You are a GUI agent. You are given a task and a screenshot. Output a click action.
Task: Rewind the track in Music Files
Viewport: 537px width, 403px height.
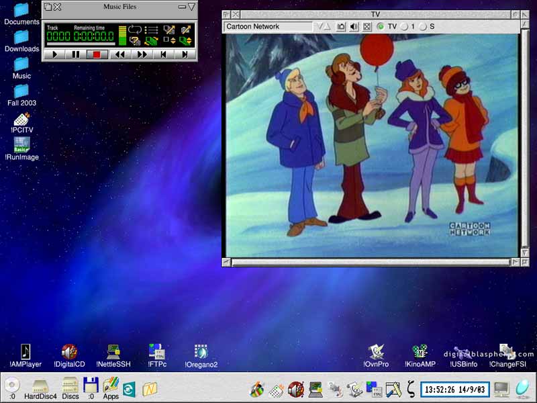coord(120,54)
